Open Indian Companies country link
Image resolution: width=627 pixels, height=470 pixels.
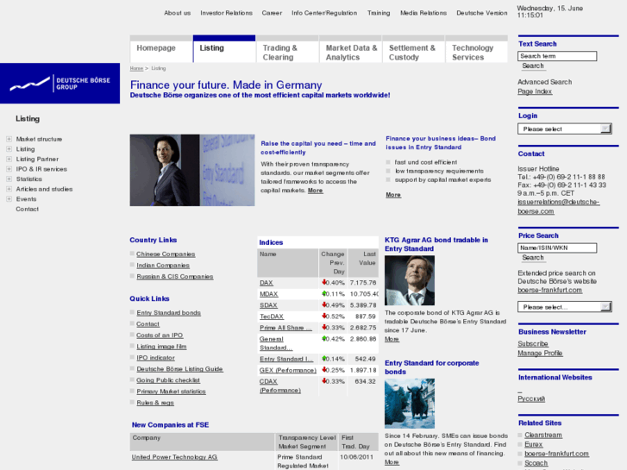coord(163,266)
